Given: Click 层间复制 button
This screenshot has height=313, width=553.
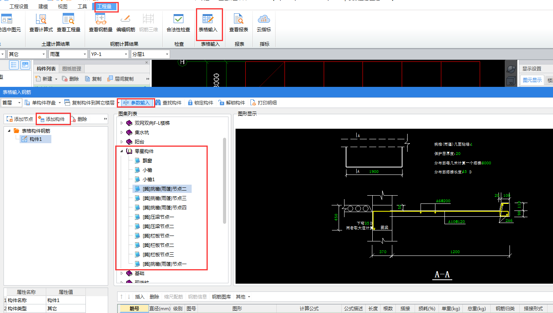Looking at the screenshot, I should pos(120,79).
